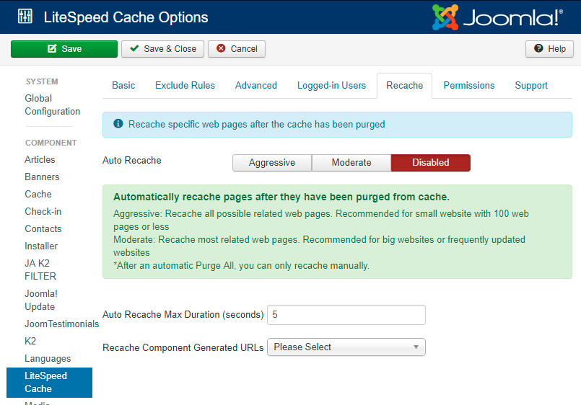Screen dimensions: 581x405
Task: Open Articles component options
Action: [x=40, y=159]
